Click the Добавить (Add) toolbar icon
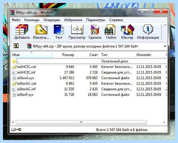This screenshot has height=143, width=178. 22,29
